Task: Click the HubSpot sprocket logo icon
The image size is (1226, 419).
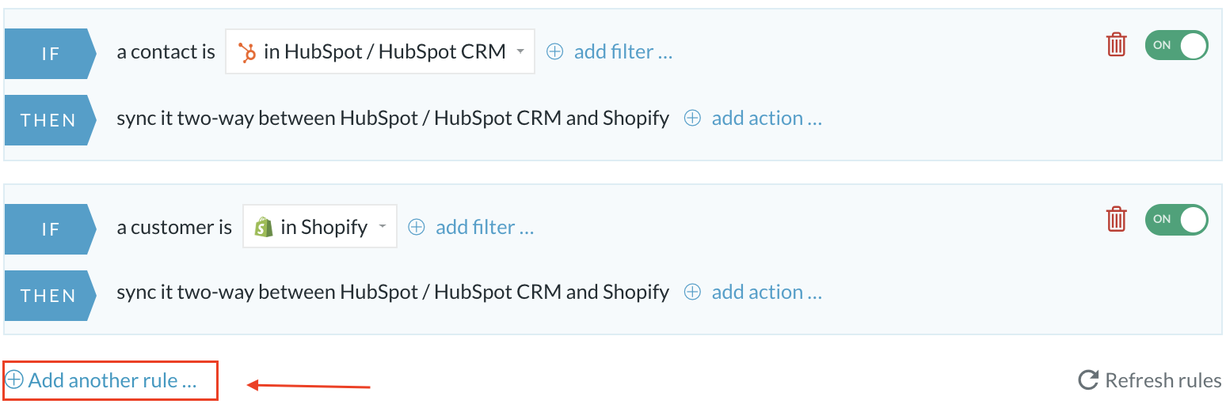Action: (x=248, y=52)
